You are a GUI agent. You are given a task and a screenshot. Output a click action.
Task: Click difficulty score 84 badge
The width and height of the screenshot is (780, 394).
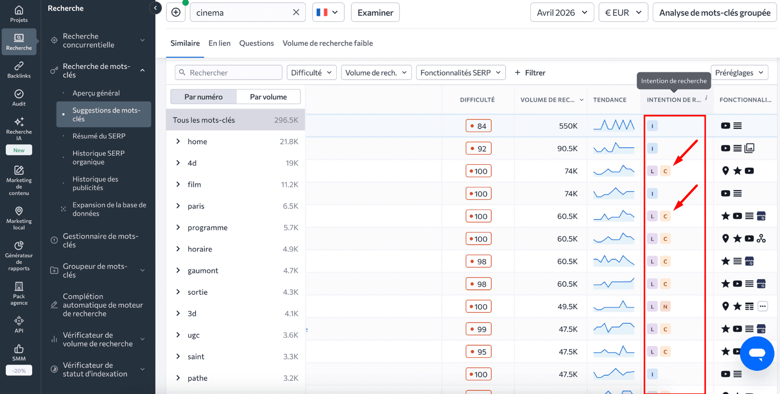click(x=478, y=126)
